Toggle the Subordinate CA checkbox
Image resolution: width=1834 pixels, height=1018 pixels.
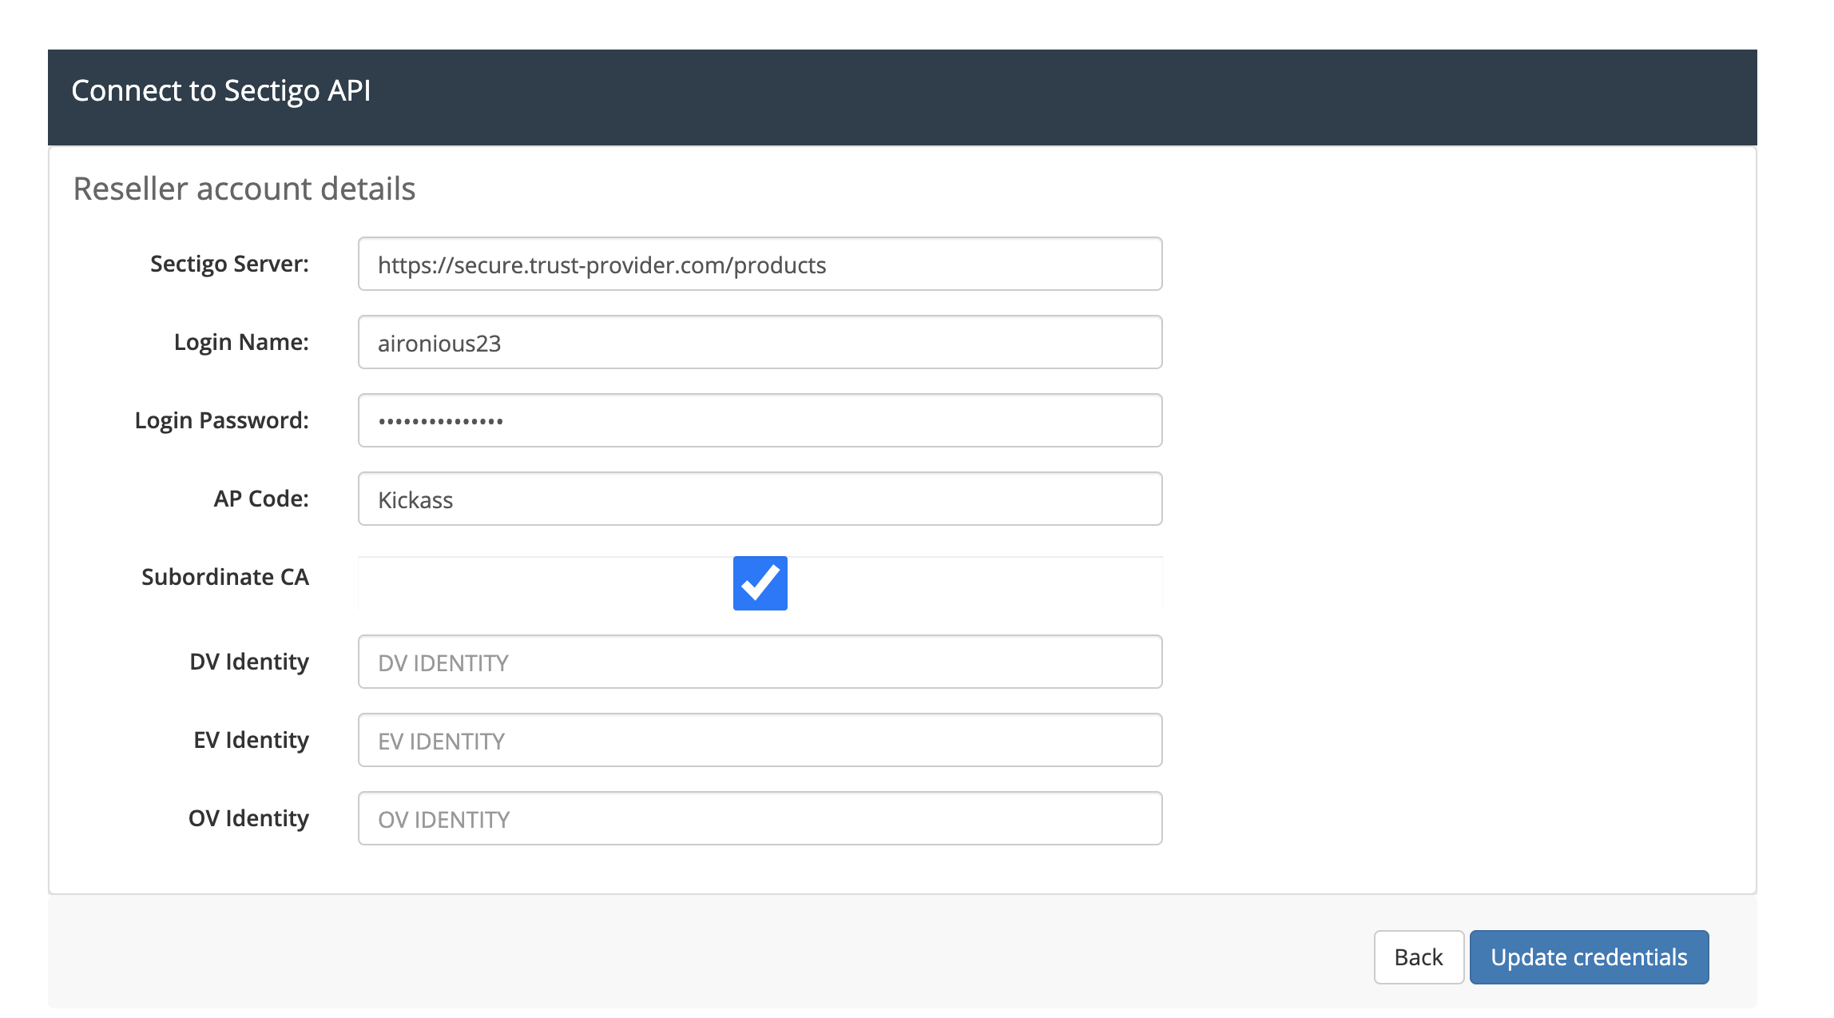click(760, 583)
